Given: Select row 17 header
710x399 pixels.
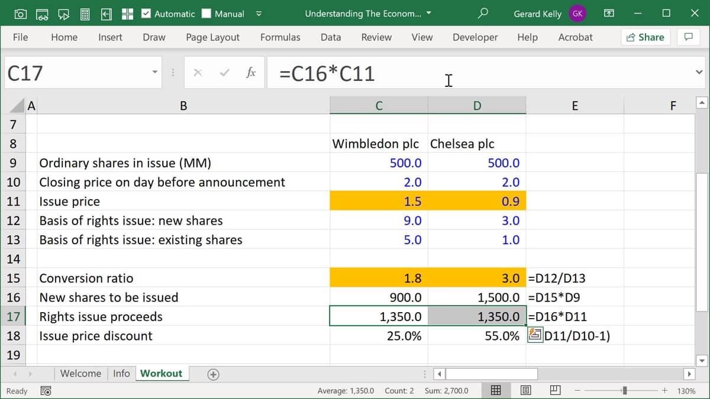Looking at the screenshot, I should pyautogui.click(x=14, y=316).
